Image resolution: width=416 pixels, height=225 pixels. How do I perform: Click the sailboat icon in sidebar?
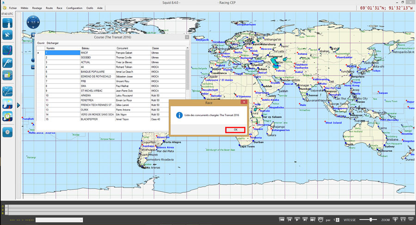7,103
